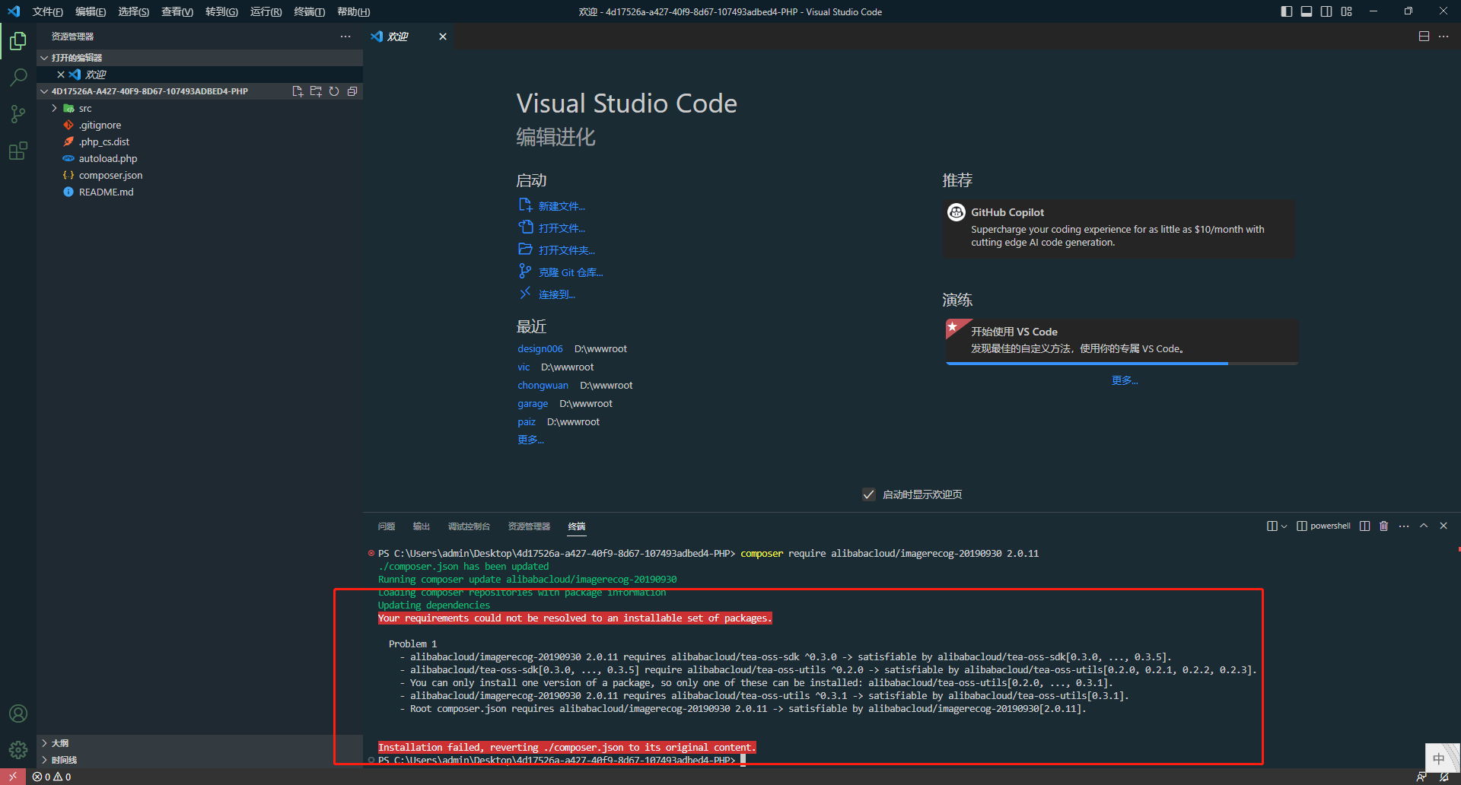Open editor more actions menu

(x=1443, y=37)
